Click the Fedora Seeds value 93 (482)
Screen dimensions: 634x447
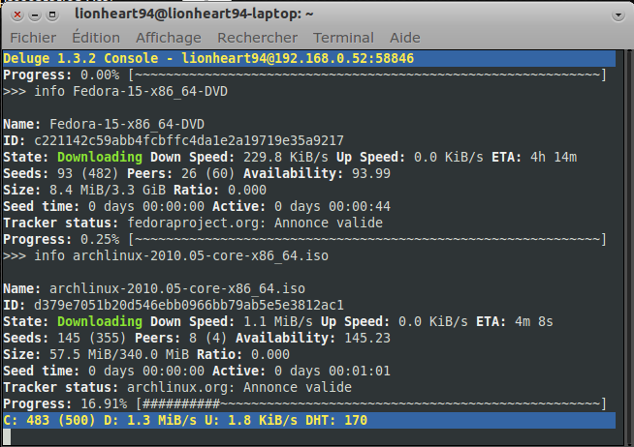pyautogui.click(x=87, y=173)
